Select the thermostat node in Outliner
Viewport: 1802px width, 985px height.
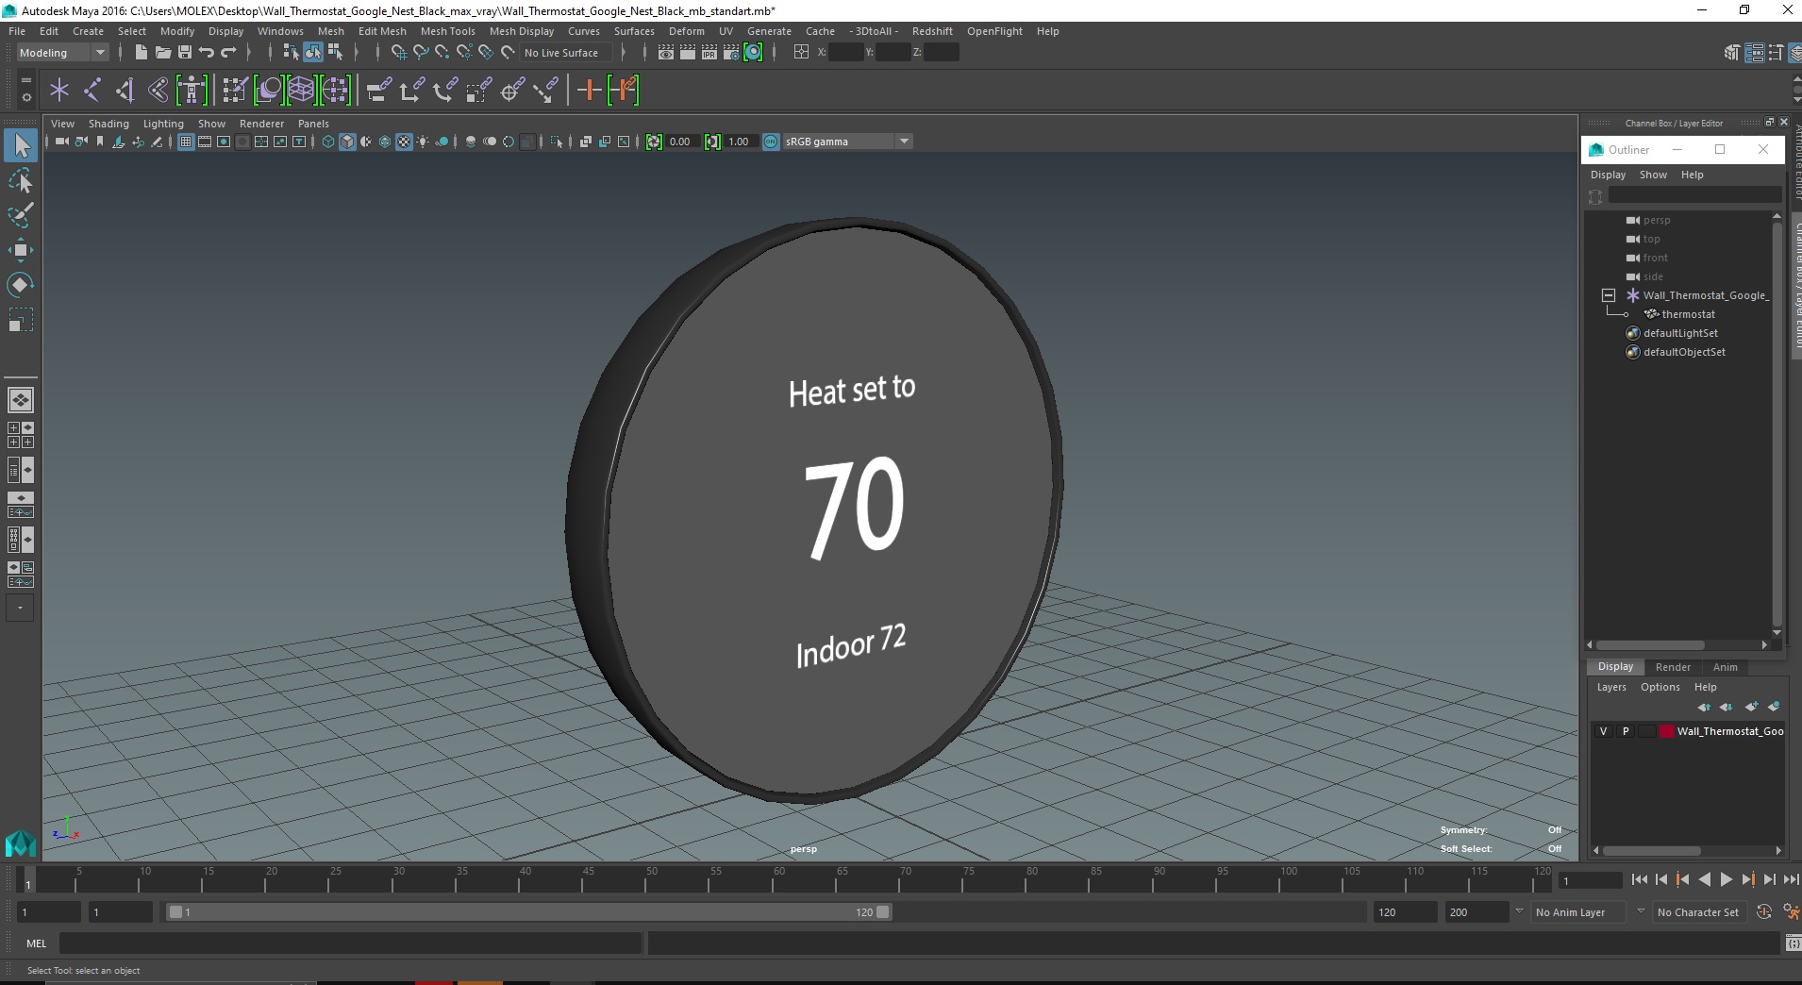tap(1688, 314)
